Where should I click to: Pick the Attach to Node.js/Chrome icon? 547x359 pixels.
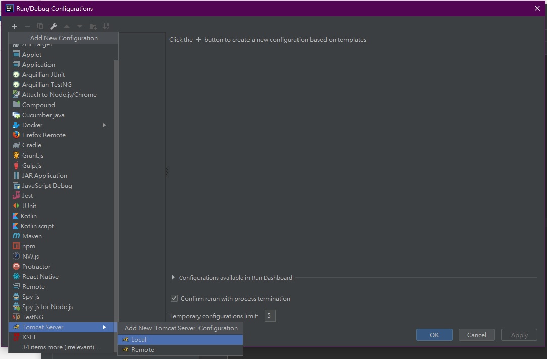pyautogui.click(x=16, y=94)
